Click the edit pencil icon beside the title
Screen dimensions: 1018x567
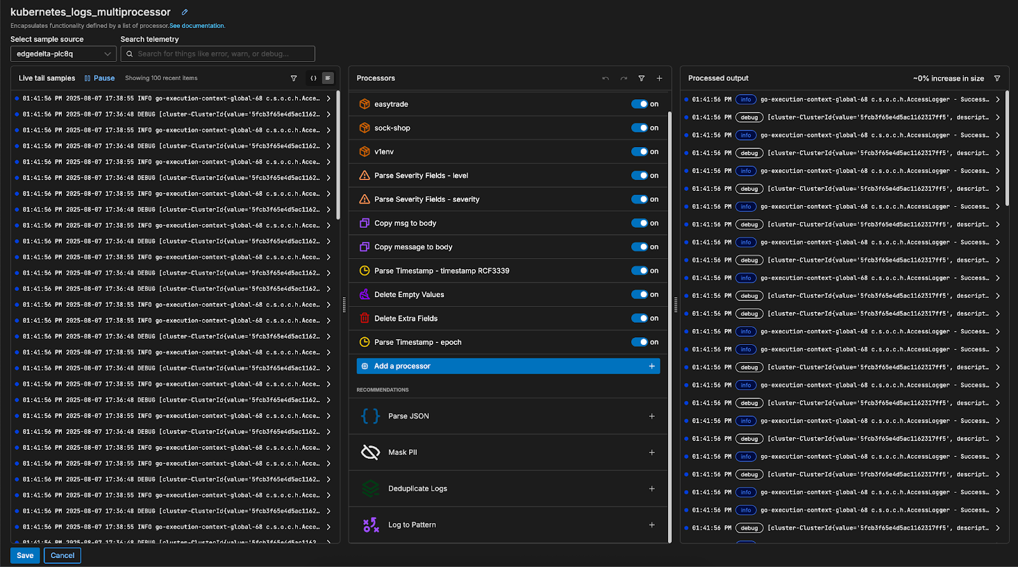(x=185, y=12)
